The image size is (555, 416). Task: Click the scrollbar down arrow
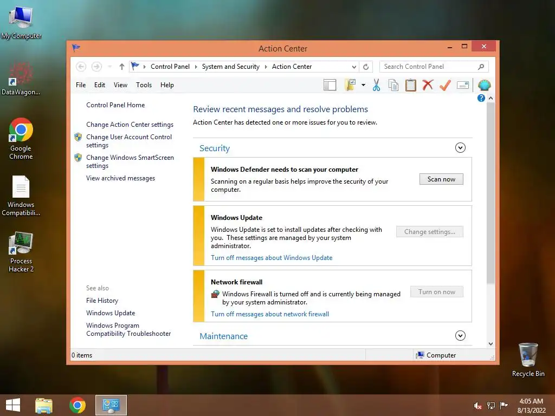pyautogui.click(x=491, y=344)
